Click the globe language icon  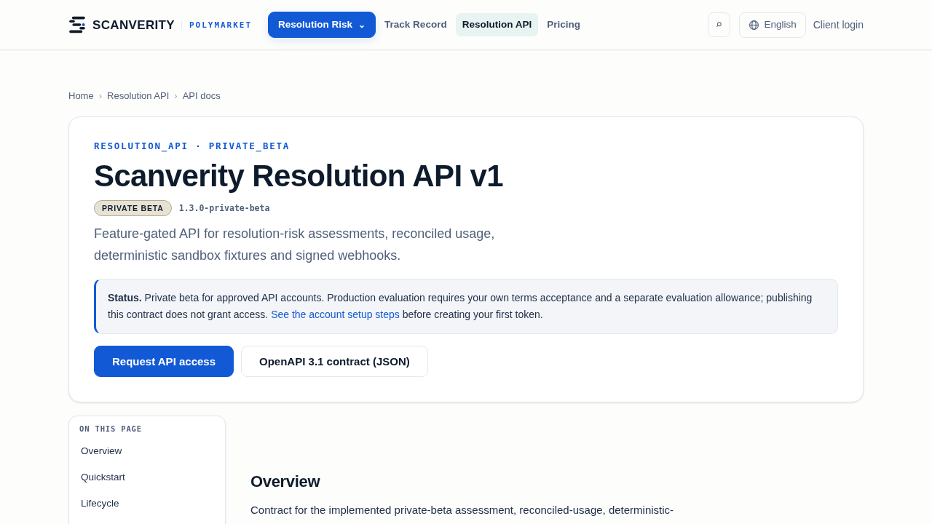754,25
